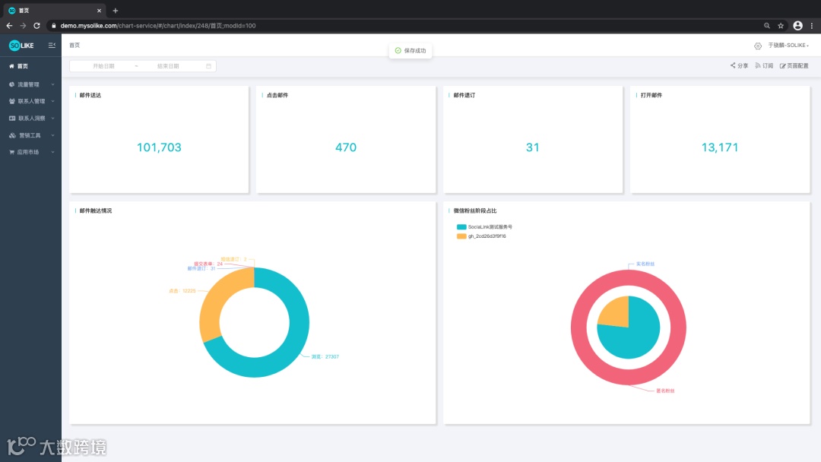Open a new browser tab
821x462 pixels.
point(116,11)
